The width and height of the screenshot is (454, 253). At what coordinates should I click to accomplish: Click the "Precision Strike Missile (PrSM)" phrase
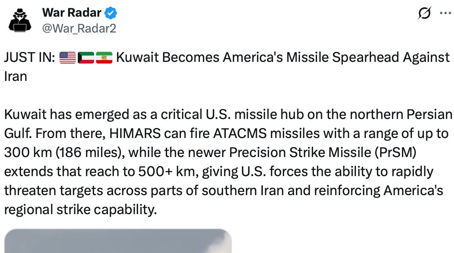click(323, 153)
